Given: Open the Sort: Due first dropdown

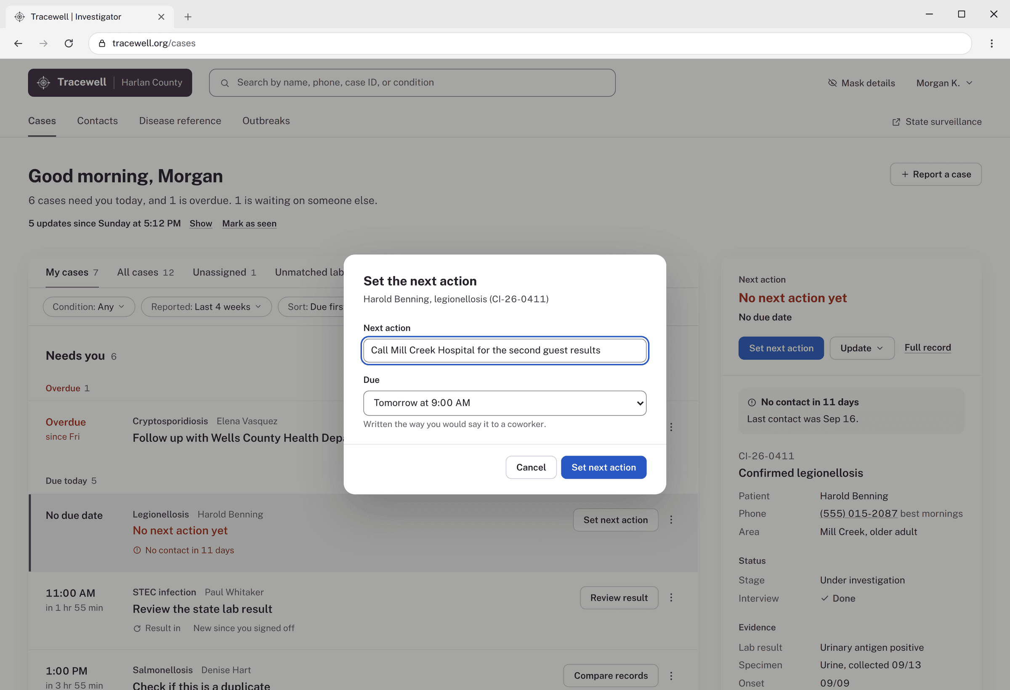Looking at the screenshot, I should click(x=311, y=307).
